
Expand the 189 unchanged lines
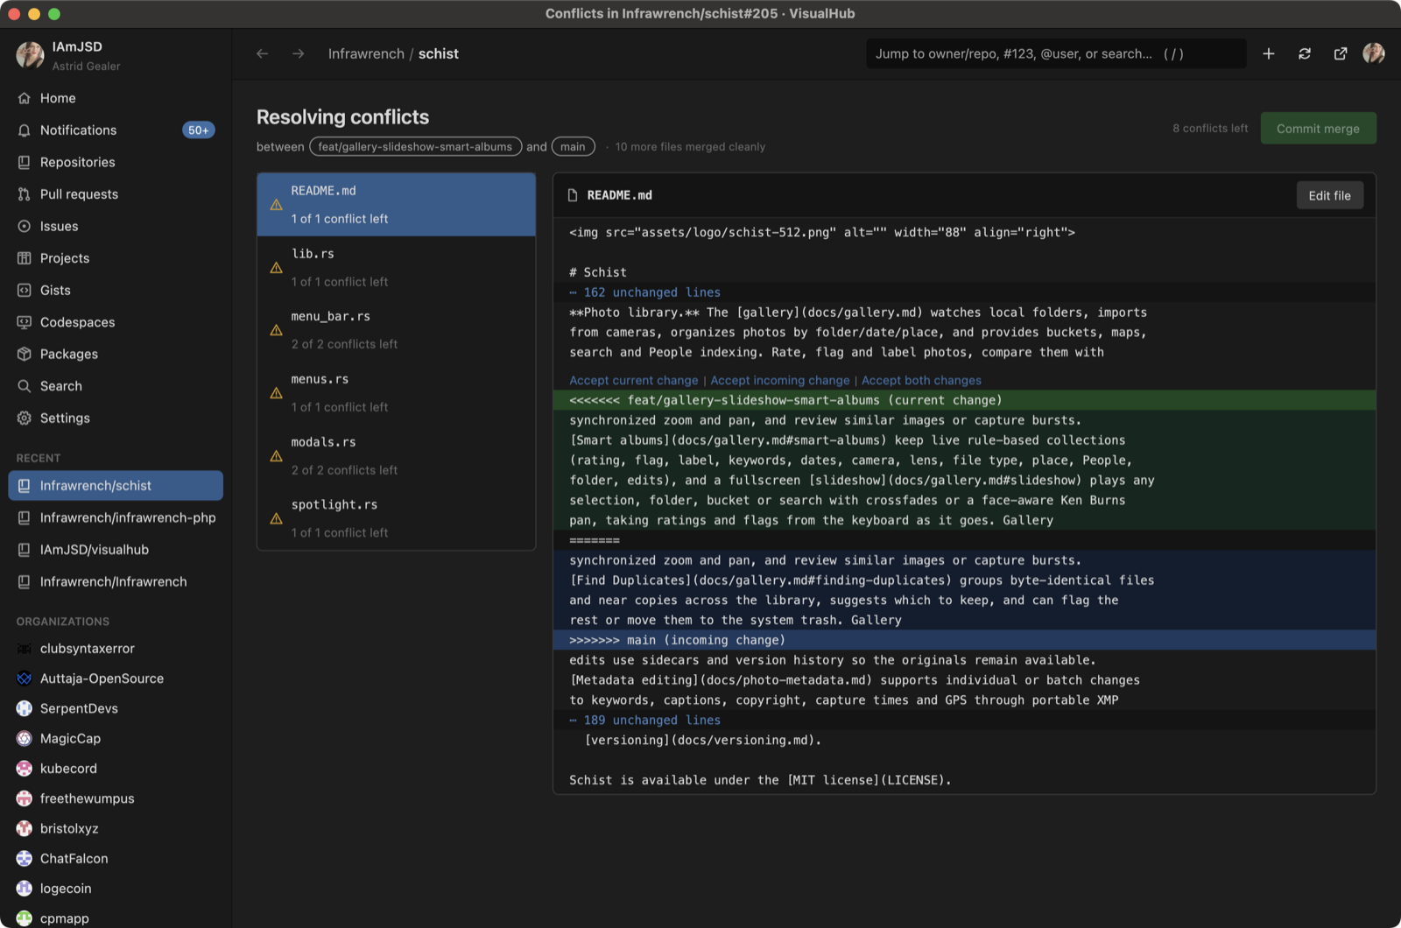pyautogui.click(x=645, y=721)
